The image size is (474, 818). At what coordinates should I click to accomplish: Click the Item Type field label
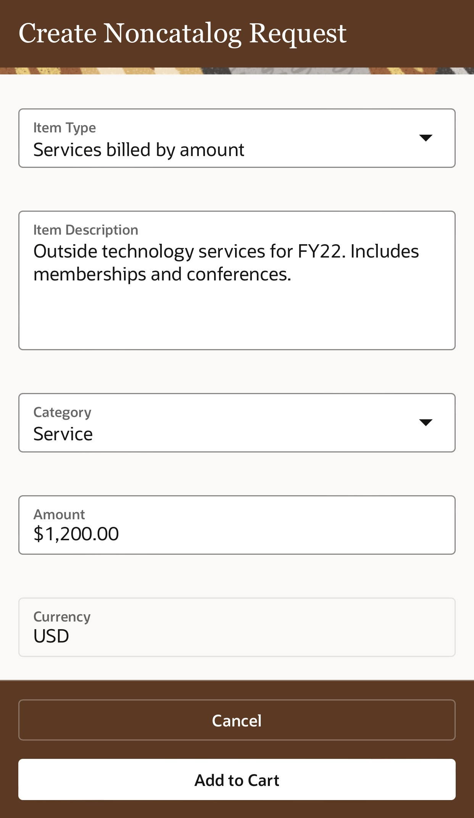64,128
